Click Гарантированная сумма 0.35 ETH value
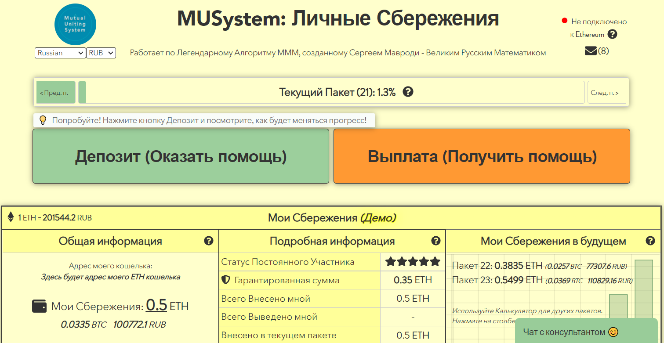Screen dimensions: 664x343 pos(413,280)
